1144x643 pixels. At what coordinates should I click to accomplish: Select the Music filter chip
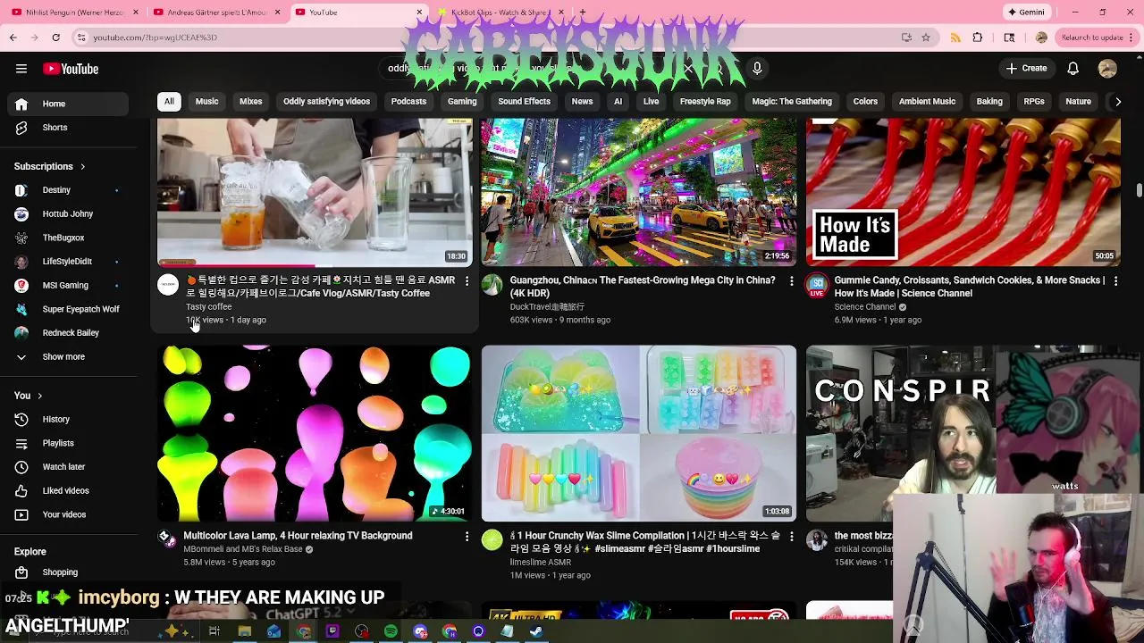tap(206, 102)
